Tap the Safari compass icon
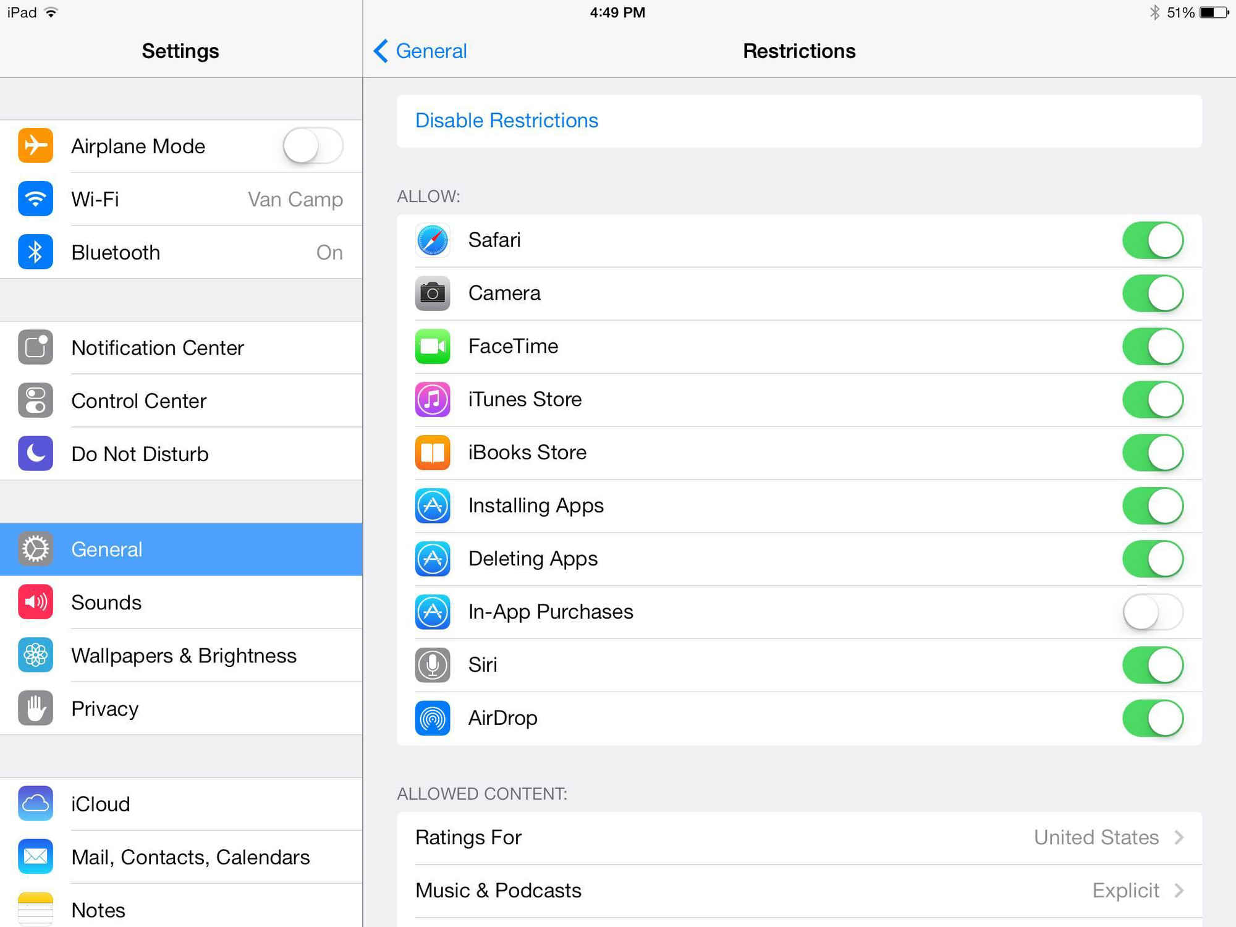 click(432, 240)
